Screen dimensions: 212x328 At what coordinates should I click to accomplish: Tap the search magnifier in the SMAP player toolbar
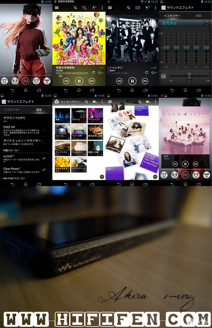point(129,7)
